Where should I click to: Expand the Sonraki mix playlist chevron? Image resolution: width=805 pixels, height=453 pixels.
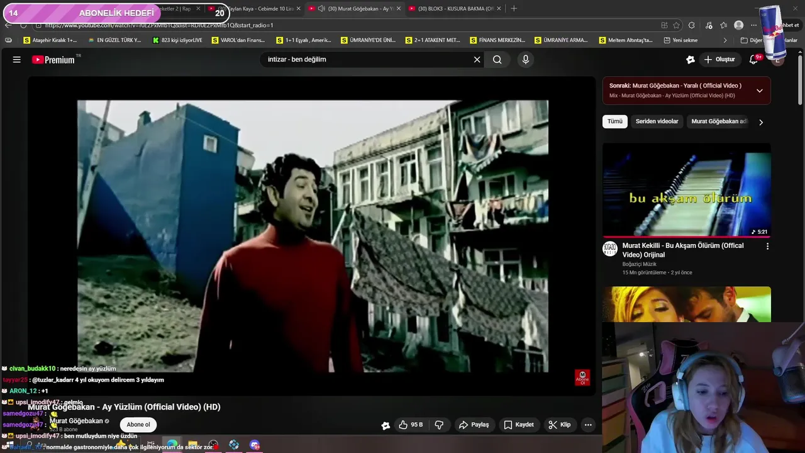tap(759, 91)
